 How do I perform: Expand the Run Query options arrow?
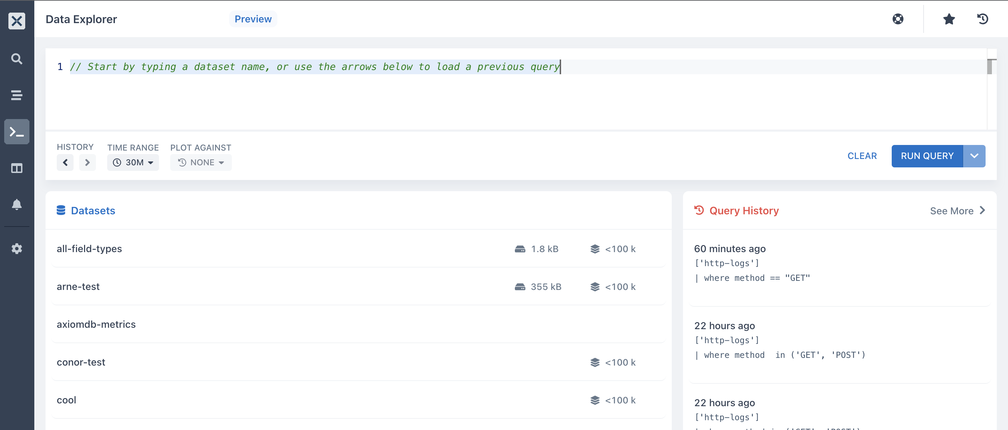click(974, 156)
